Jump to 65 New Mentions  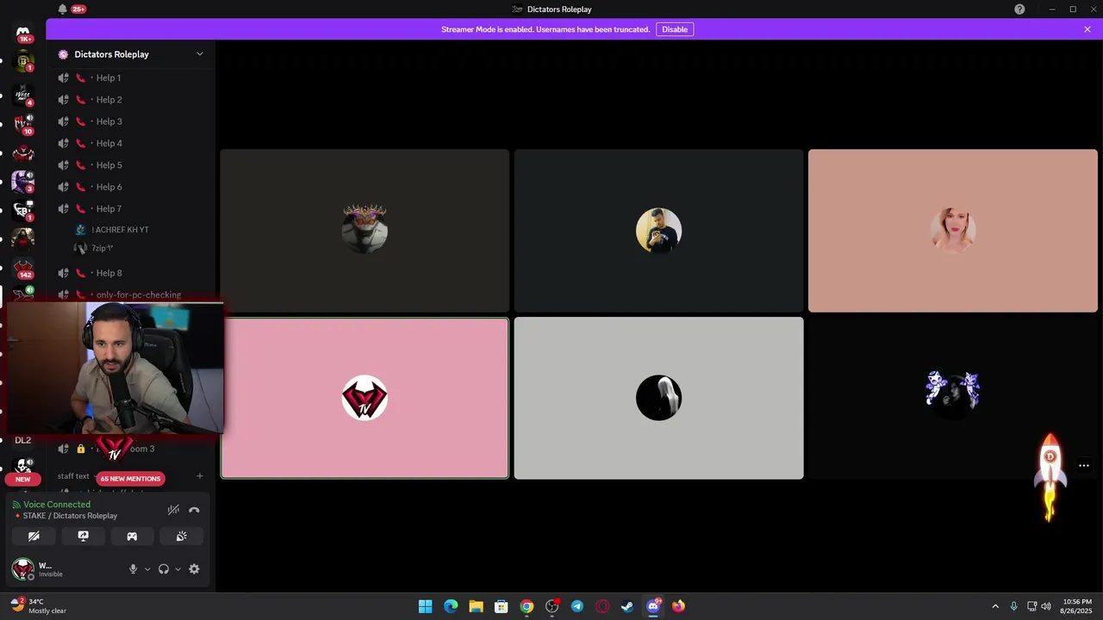[x=130, y=478]
